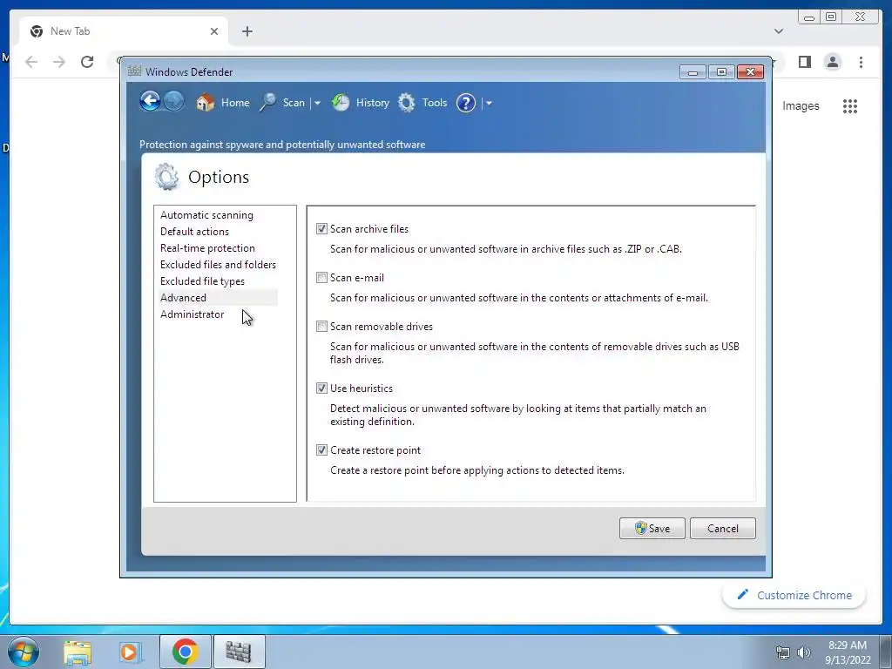892x669 pixels.
Task: Open the Home house icon in Defender
Action: 206,103
